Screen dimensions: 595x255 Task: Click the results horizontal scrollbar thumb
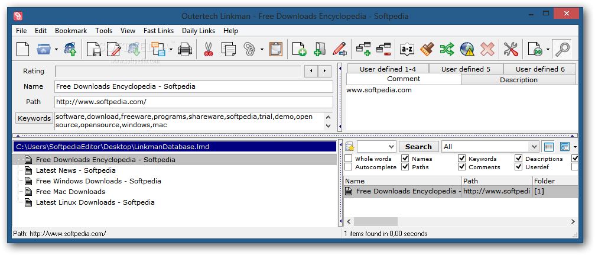[x=376, y=221]
